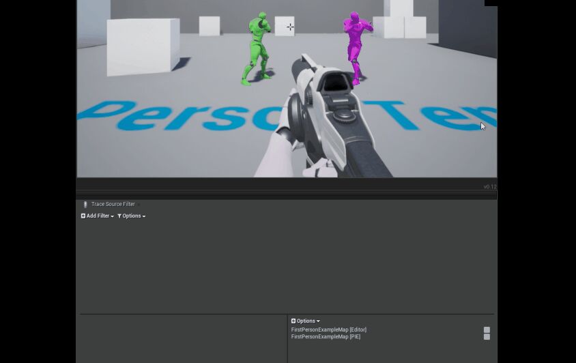
Task: Click the Trace Source Filter tab icon
Action: click(85, 204)
